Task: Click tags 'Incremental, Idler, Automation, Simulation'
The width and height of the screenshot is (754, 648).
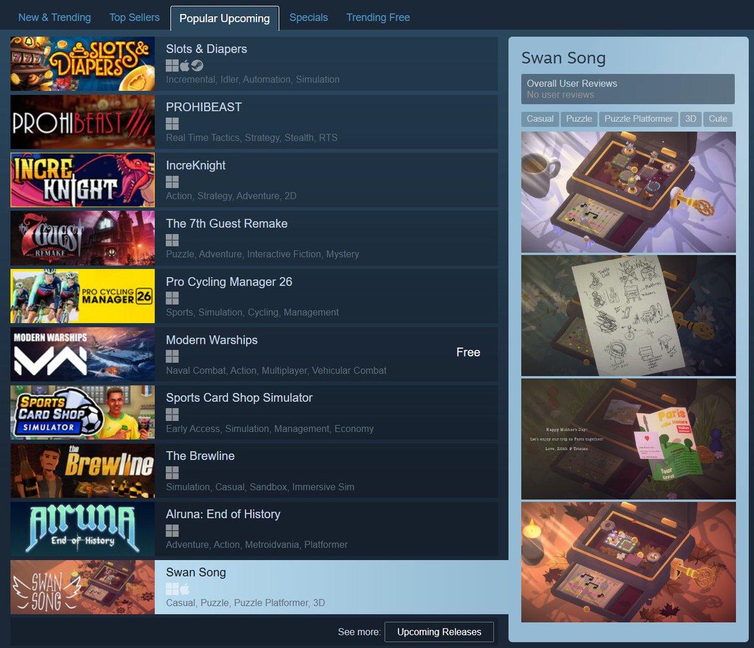Action: [x=253, y=80]
